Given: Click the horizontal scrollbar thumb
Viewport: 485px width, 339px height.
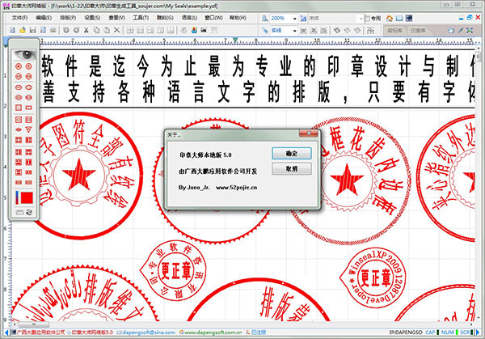Looking at the screenshot, I should (x=33, y=324).
